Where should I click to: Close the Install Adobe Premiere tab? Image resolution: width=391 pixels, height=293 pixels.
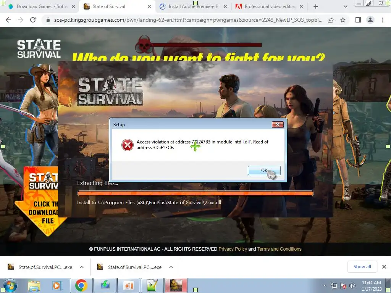225,6
